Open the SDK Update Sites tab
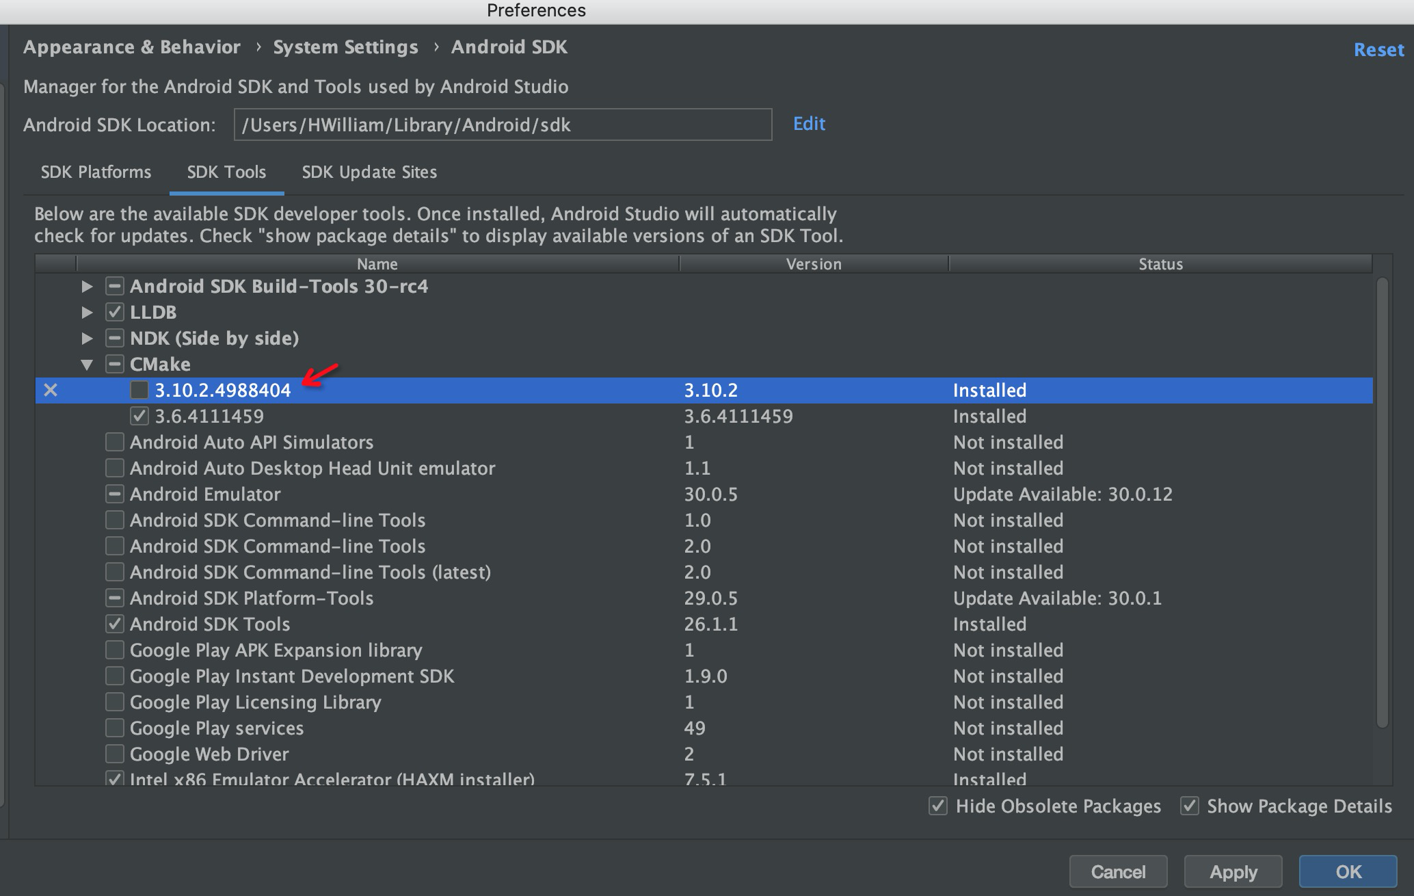This screenshot has width=1414, height=896. click(369, 172)
